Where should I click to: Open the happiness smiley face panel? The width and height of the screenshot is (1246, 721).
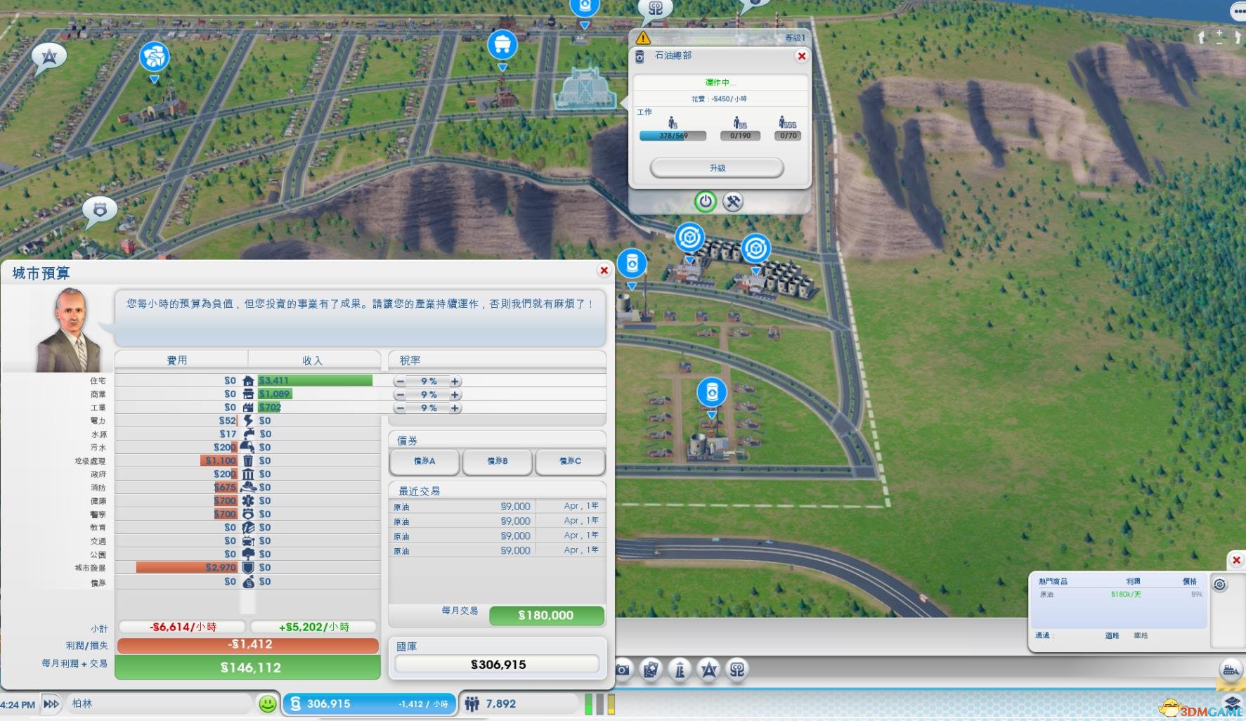pos(267,703)
